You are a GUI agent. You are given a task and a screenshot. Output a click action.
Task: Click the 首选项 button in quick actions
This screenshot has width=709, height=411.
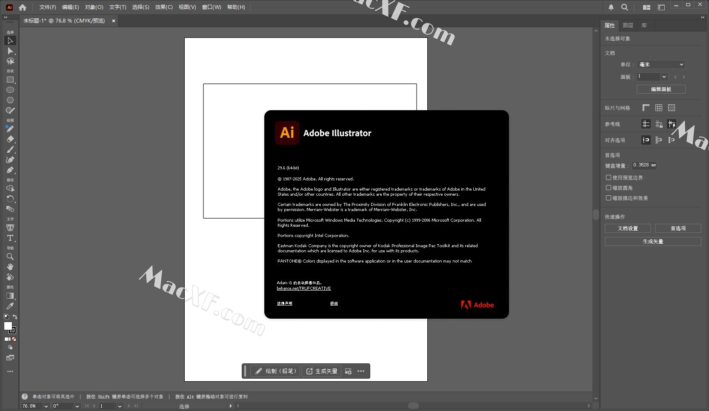point(678,228)
